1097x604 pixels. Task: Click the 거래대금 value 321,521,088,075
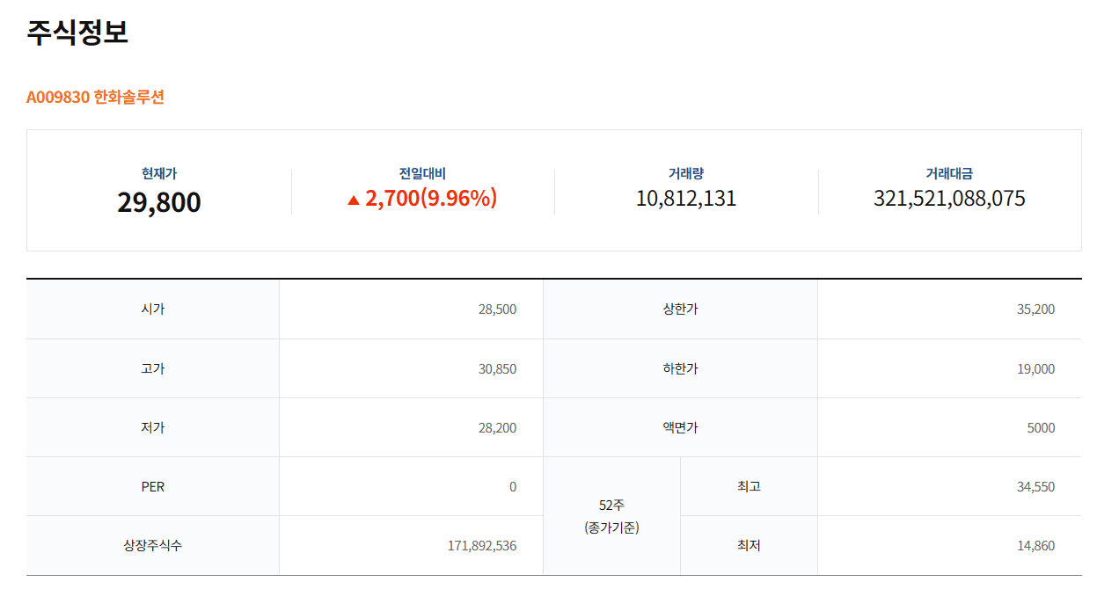(x=949, y=199)
